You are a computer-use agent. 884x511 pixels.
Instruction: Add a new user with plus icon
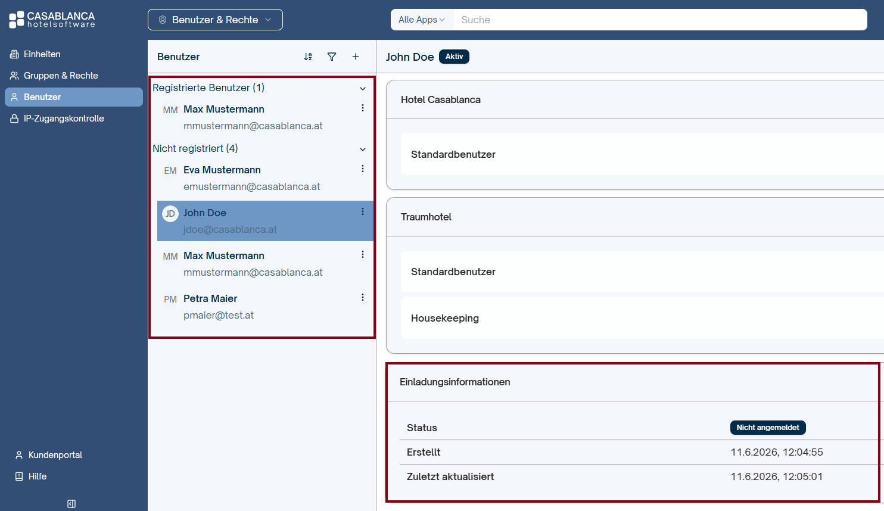(356, 57)
